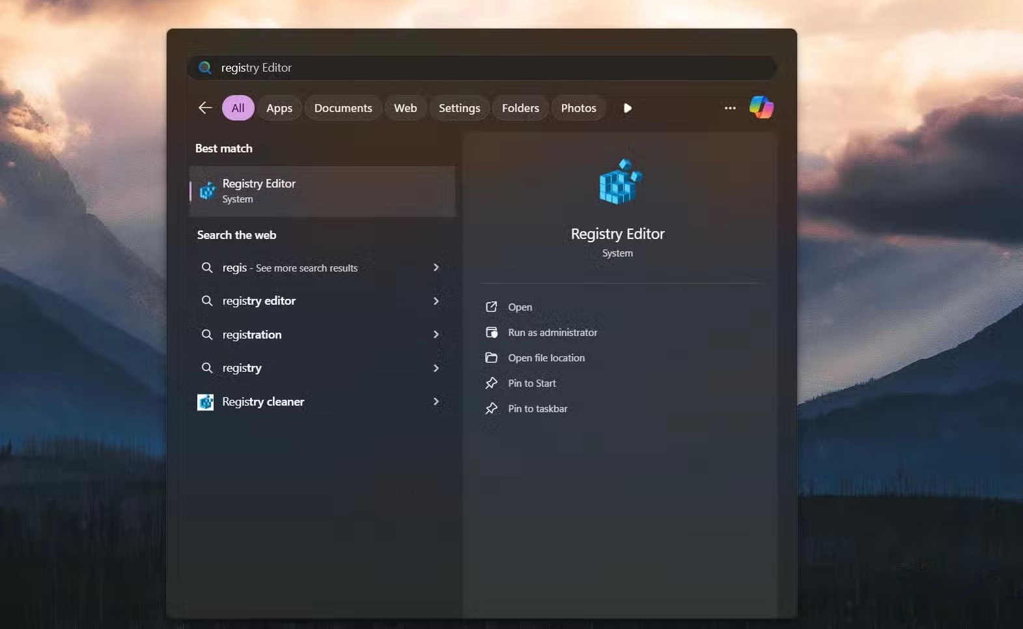This screenshot has width=1023, height=629.
Task: Switch to the Documents filter tab
Action: coord(343,108)
